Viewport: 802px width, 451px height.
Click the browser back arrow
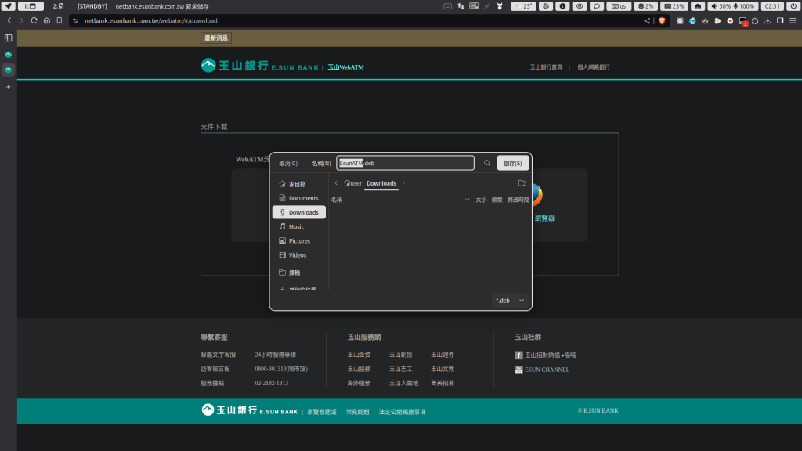pos(9,21)
